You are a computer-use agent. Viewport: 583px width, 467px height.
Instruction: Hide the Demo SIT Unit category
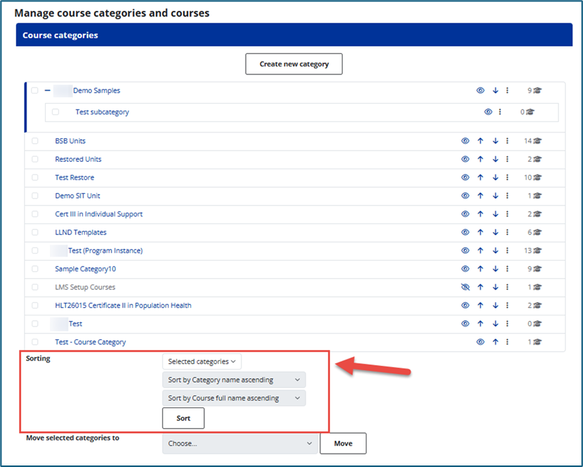click(x=465, y=196)
